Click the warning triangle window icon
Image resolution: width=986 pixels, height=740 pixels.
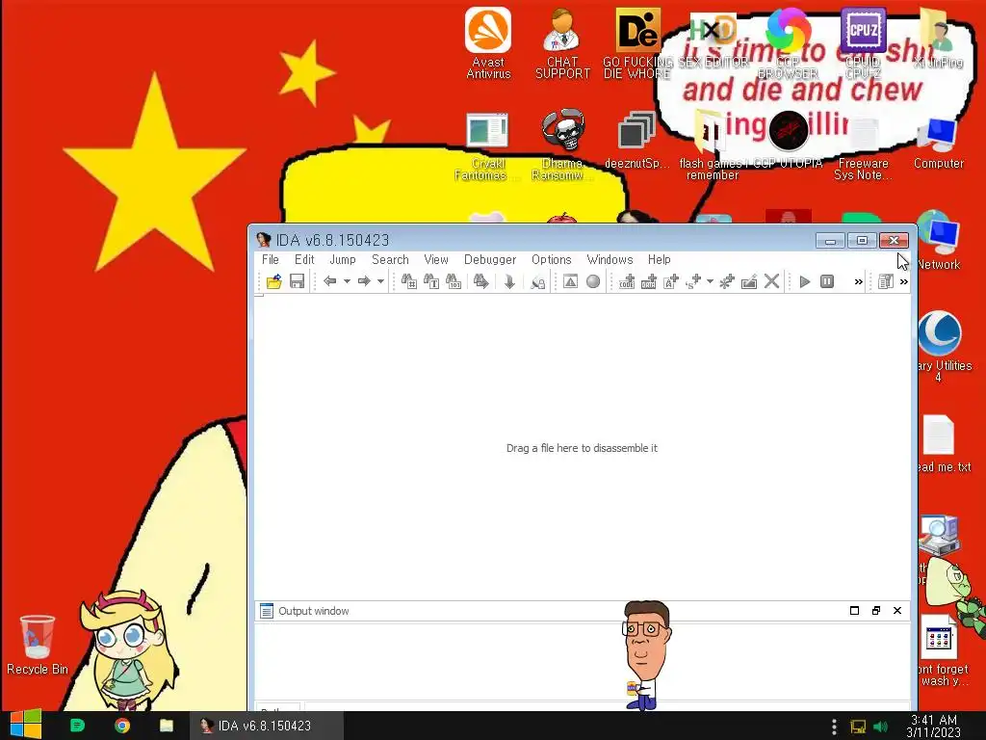click(570, 281)
